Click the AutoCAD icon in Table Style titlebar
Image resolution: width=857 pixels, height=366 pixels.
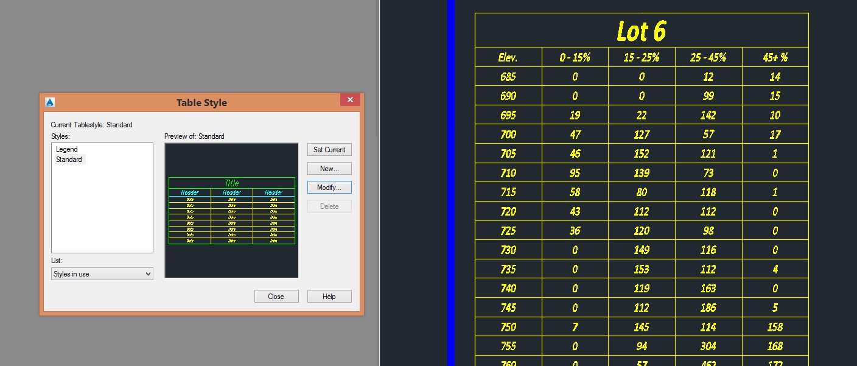pyautogui.click(x=50, y=102)
